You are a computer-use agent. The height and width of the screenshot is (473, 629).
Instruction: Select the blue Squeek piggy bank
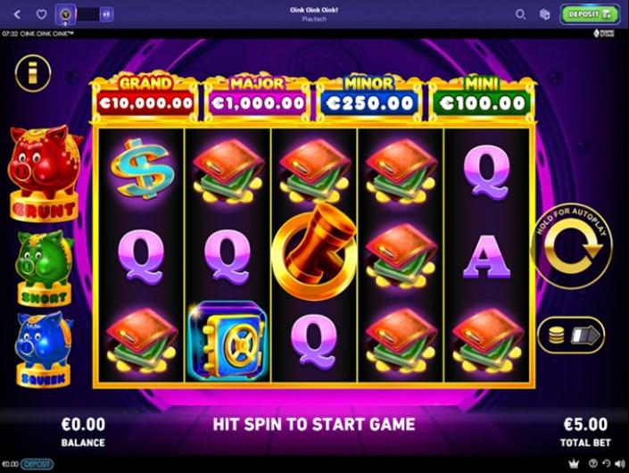coord(44,349)
